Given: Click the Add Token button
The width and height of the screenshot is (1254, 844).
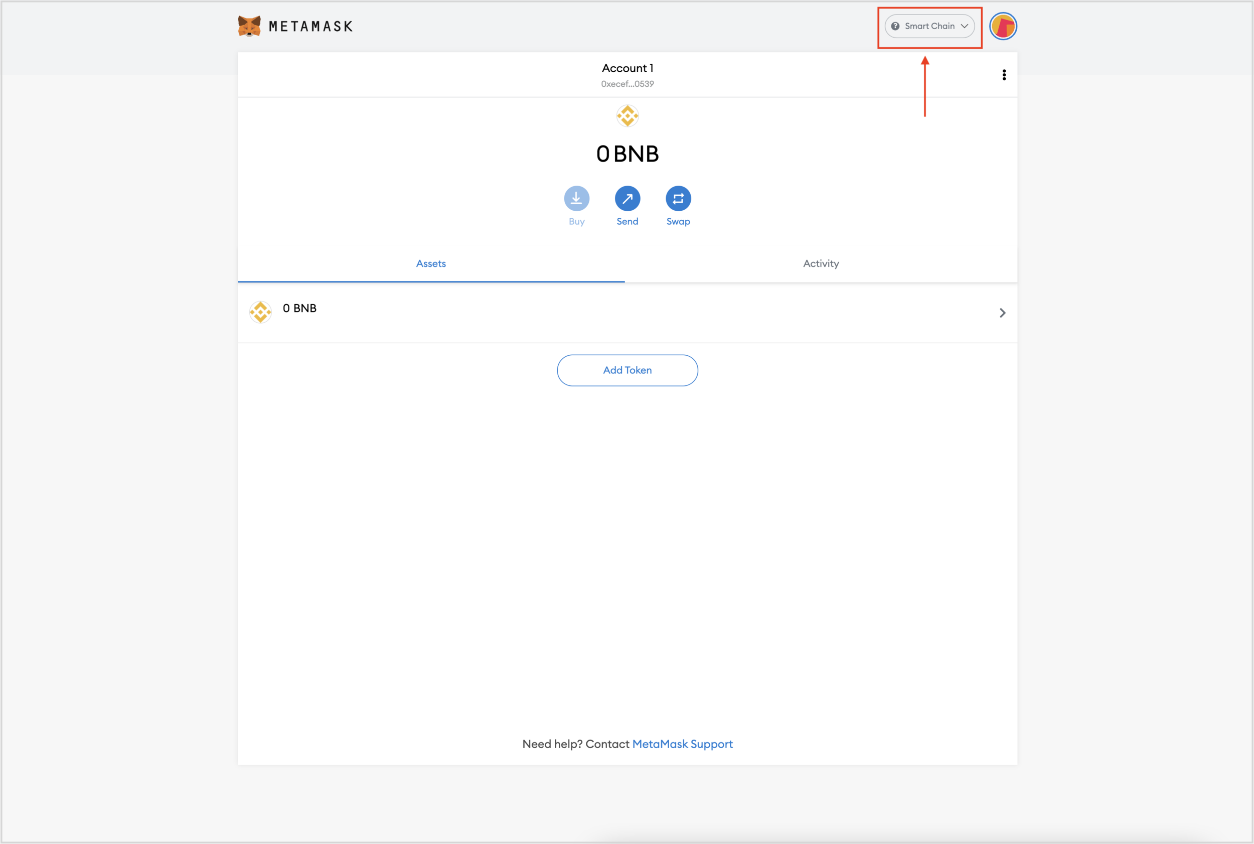Looking at the screenshot, I should coord(628,370).
